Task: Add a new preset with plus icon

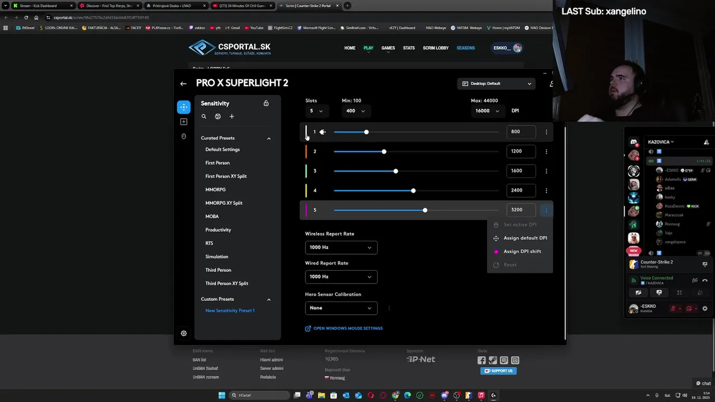Action: tap(232, 117)
